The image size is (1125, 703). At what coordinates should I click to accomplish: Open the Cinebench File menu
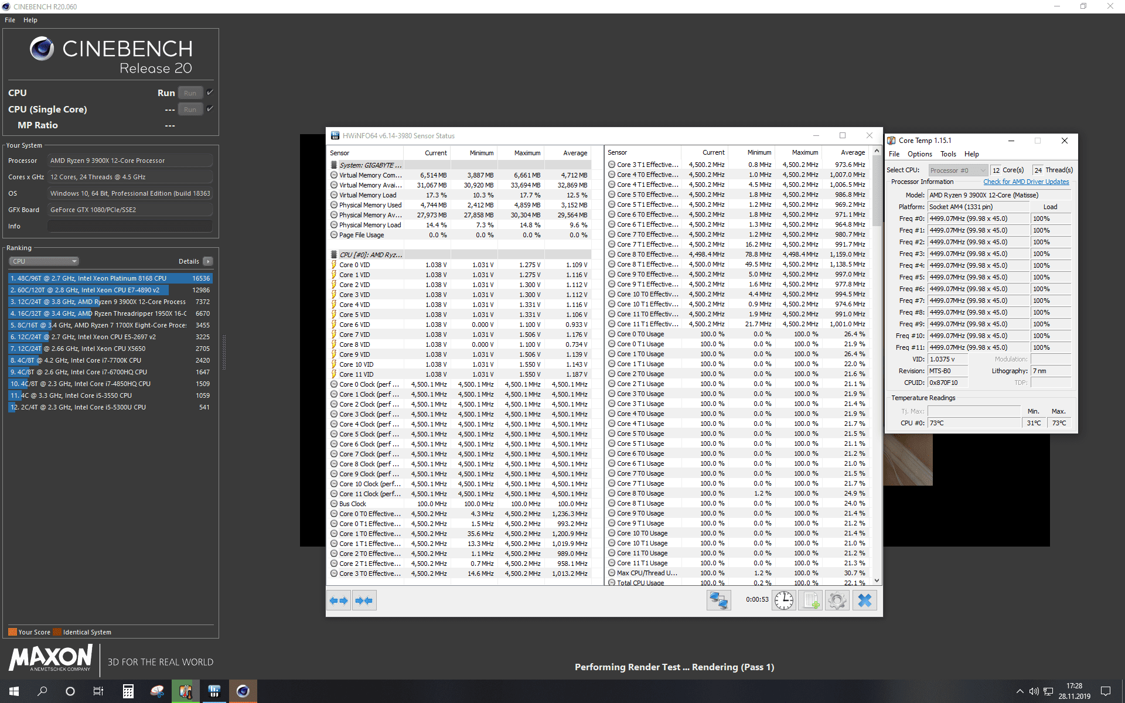click(x=10, y=20)
